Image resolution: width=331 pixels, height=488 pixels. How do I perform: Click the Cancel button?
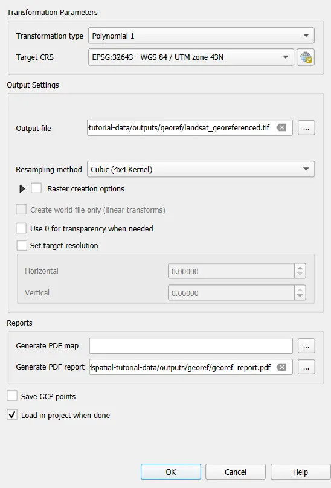point(236,472)
